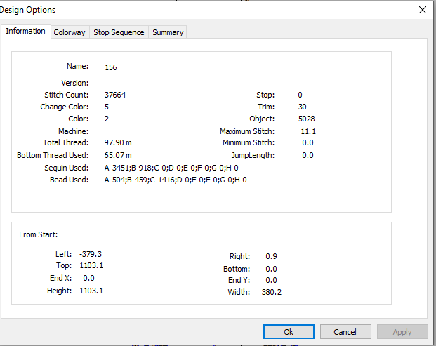Select the Bead Used value string
This screenshot has width=436, height=346.
pyautogui.click(x=176, y=180)
